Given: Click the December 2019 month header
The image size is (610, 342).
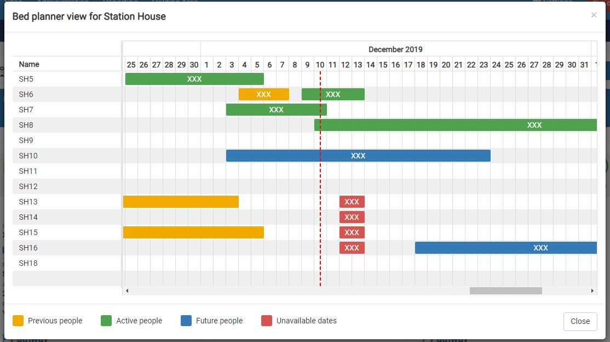Looking at the screenshot, I should [x=395, y=49].
